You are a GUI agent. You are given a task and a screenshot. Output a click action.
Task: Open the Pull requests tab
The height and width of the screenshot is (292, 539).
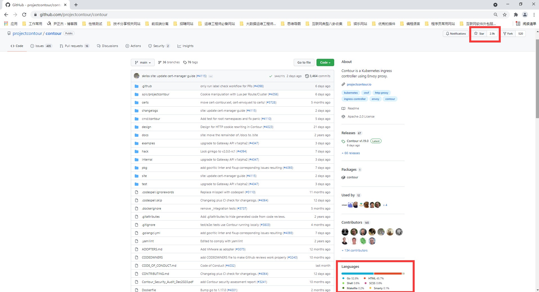click(x=74, y=46)
